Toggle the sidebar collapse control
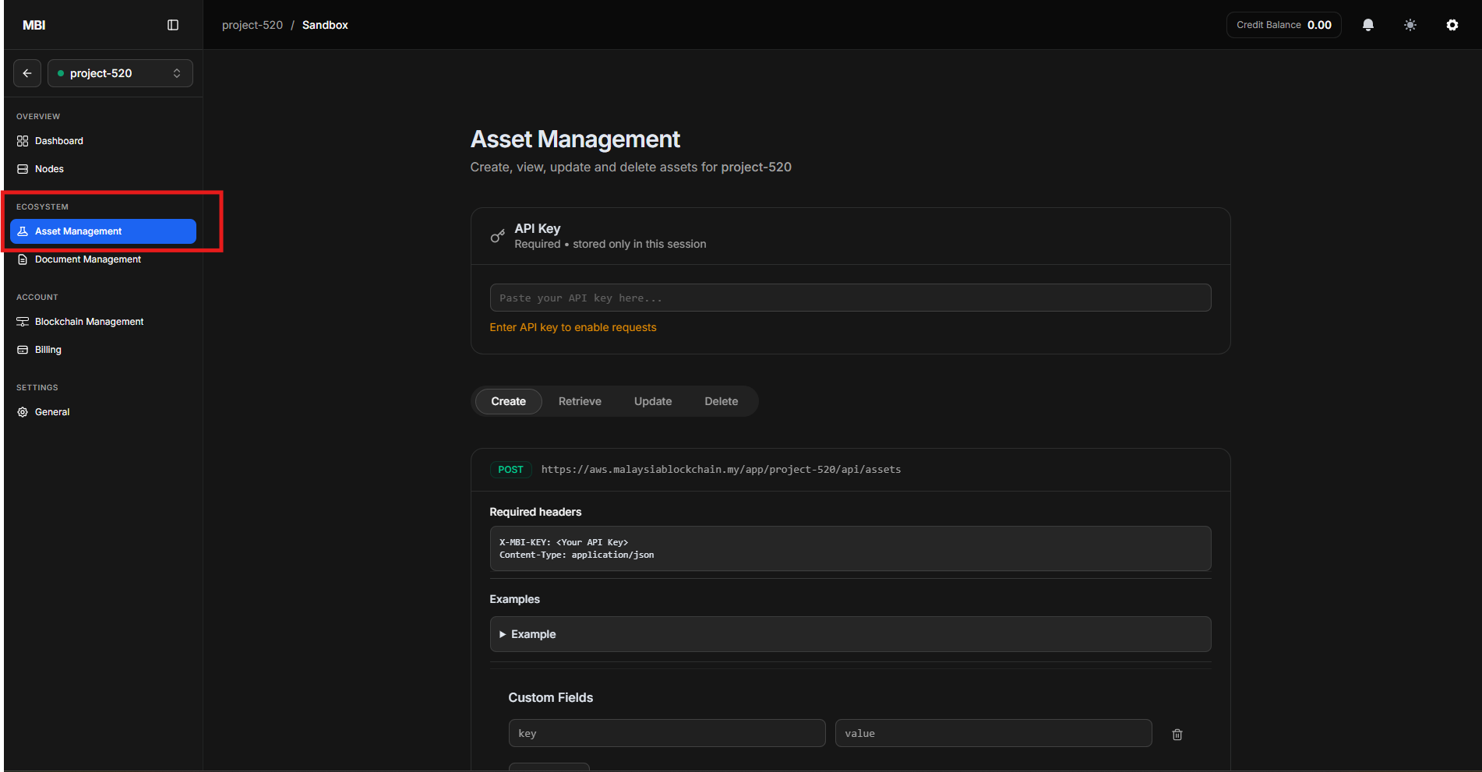The width and height of the screenshot is (1482, 772). [172, 24]
